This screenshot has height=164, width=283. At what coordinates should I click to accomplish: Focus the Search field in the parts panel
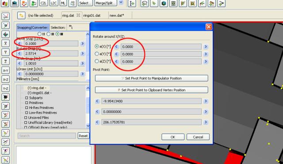tap(47, 136)
